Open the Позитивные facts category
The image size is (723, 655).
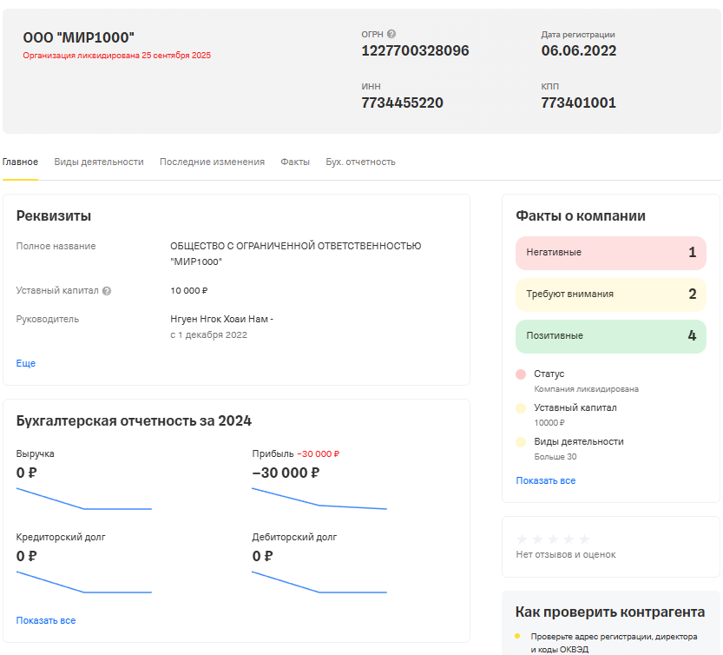tap(610, 336)
